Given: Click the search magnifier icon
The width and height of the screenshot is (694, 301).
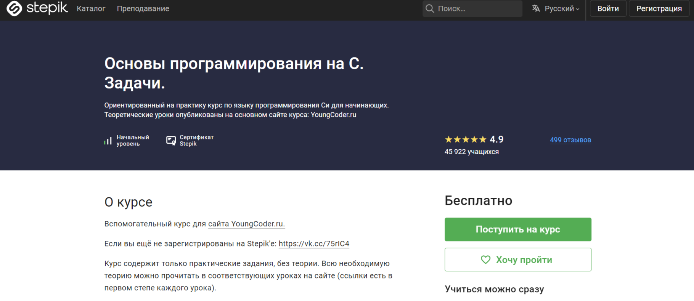Looking at the screenshot, I should click(430, 8).
